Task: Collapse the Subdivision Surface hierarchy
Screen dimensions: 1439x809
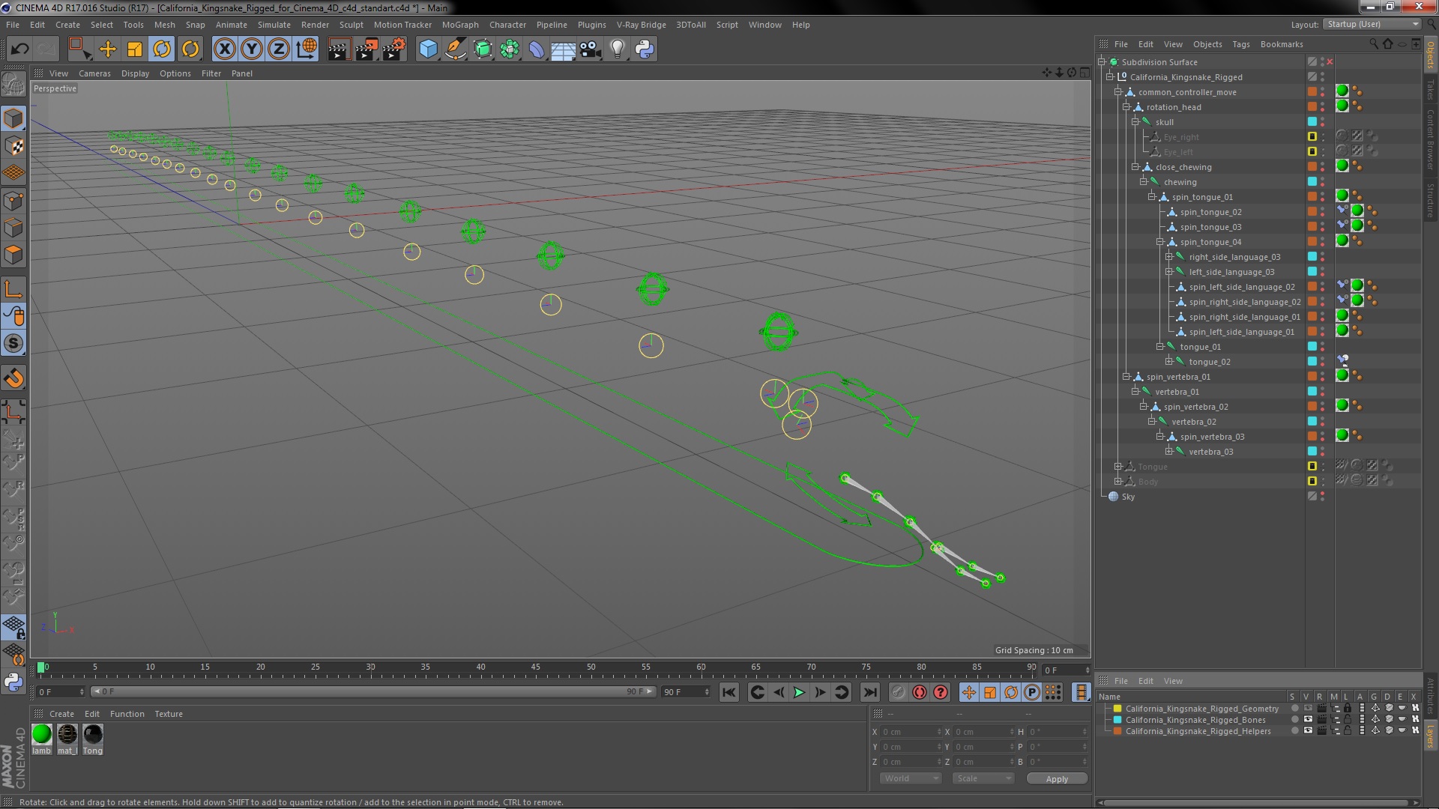Action: [x=1102, y=62]
